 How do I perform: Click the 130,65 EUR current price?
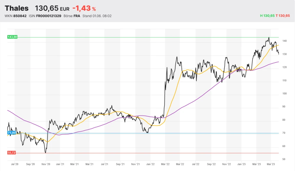[x=52, y=9]
